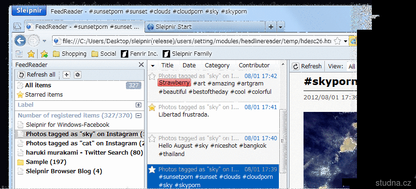Click Refresh all feeds button

pos(37,75)
